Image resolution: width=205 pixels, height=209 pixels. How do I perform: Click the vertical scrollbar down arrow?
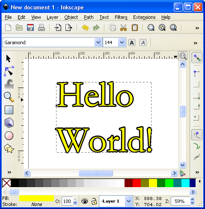click(x=183, y=165)
